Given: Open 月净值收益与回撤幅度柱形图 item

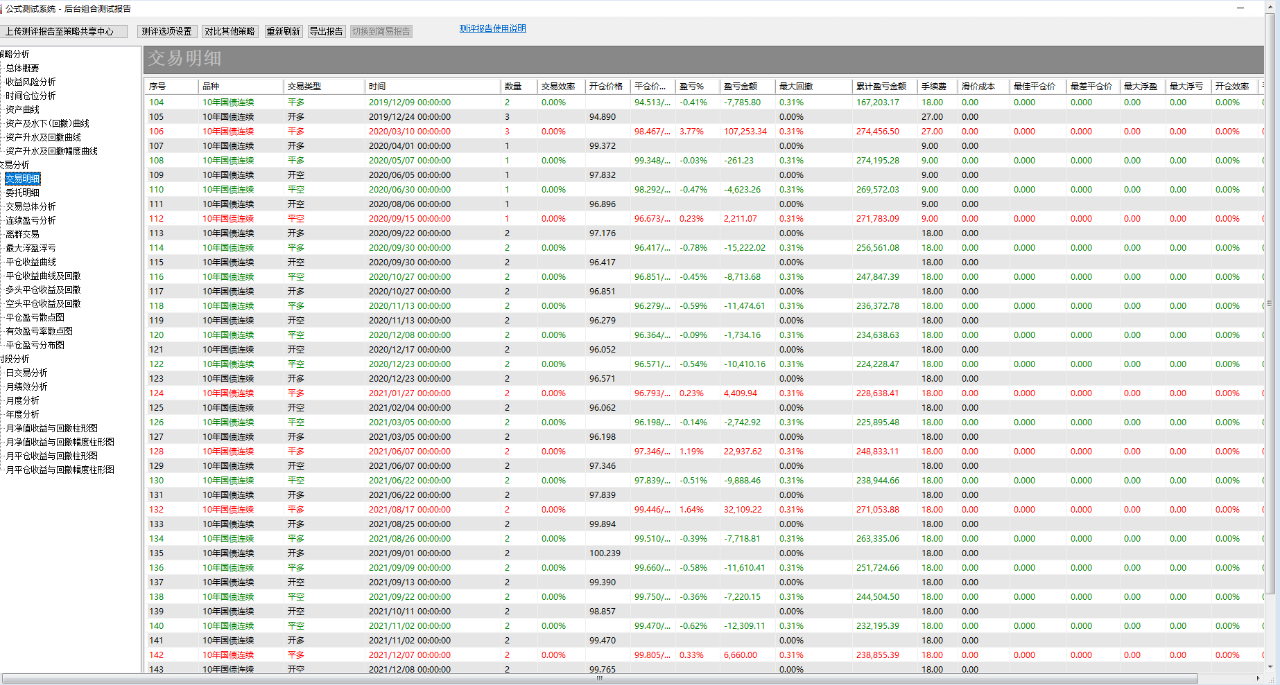Looking at the screenshot, I should (60, 442).
